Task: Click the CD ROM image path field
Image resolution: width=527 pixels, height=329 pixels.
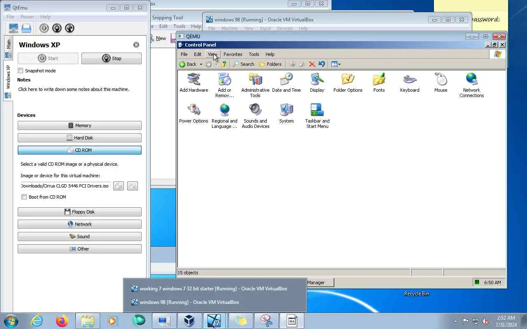Action: point(65,186)
